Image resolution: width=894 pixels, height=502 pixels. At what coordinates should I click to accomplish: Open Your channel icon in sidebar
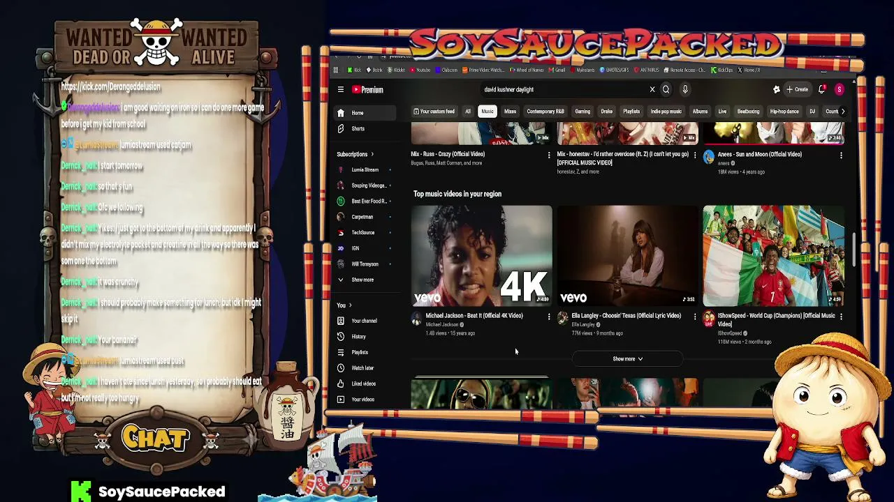click(341, 321)
